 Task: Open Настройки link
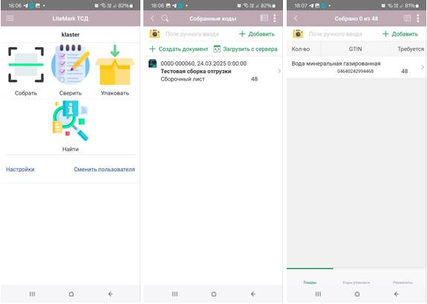pos(20,169)
